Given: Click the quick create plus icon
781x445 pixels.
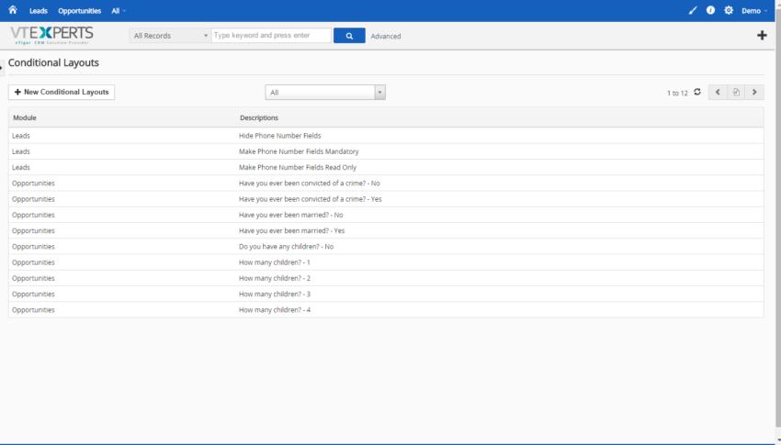Looking at the screenshot, I should [762, 35].
